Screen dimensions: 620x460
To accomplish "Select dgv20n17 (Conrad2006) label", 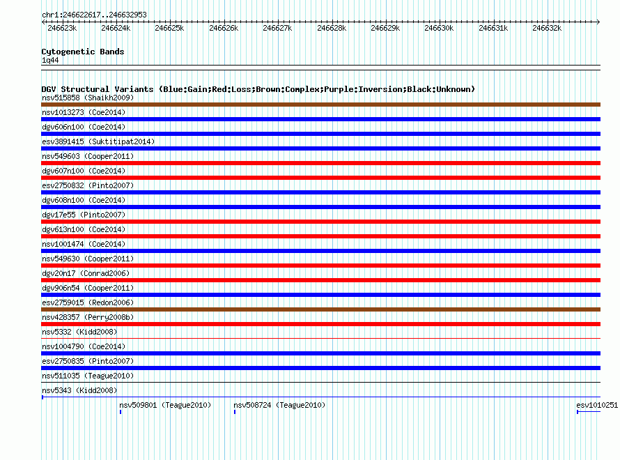I will (86, 273).
